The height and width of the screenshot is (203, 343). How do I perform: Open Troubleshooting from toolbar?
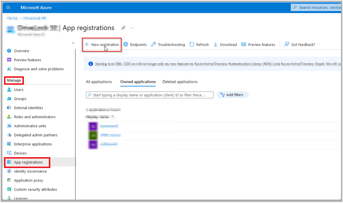168,44
